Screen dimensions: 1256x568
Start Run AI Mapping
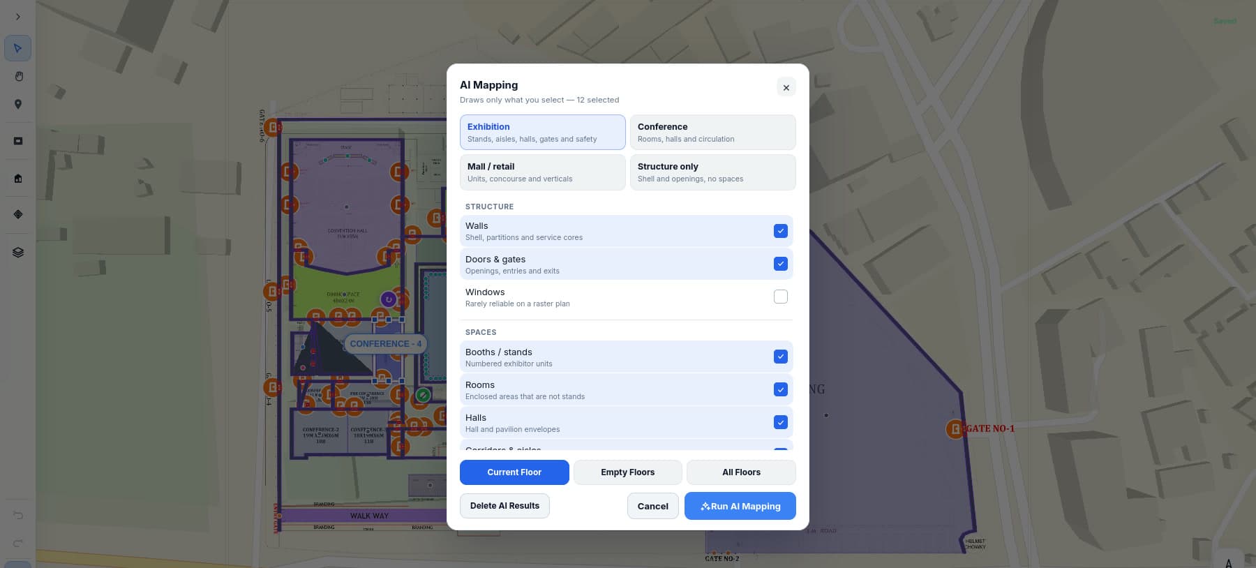pyautogui.click(x=740, y=506)
